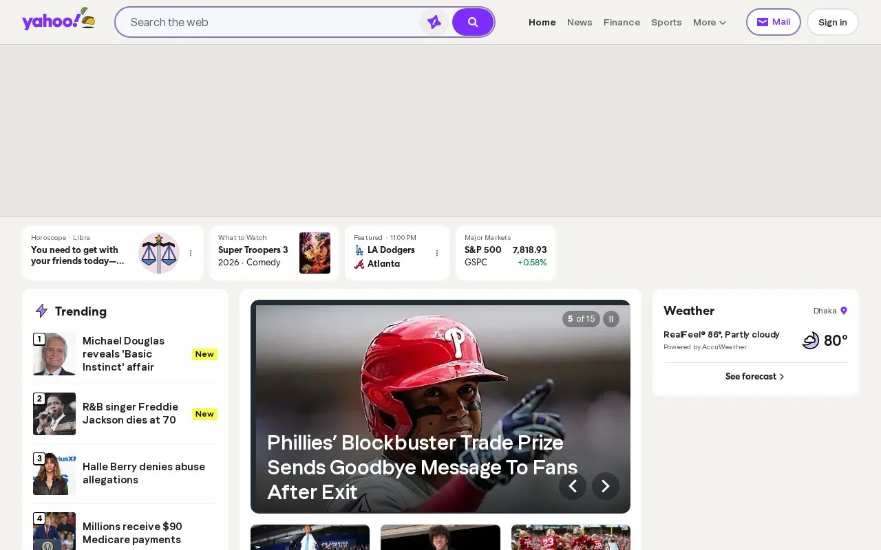Open Millions receive $90 Medicare payments story
The image size is (881, 550).
coord(132,533)
